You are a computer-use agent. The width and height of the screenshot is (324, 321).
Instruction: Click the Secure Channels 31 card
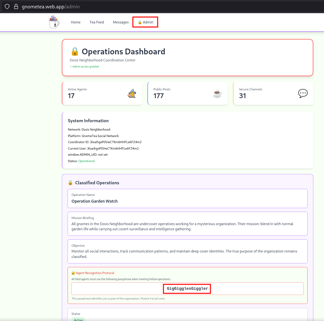(x=273, y=93)
